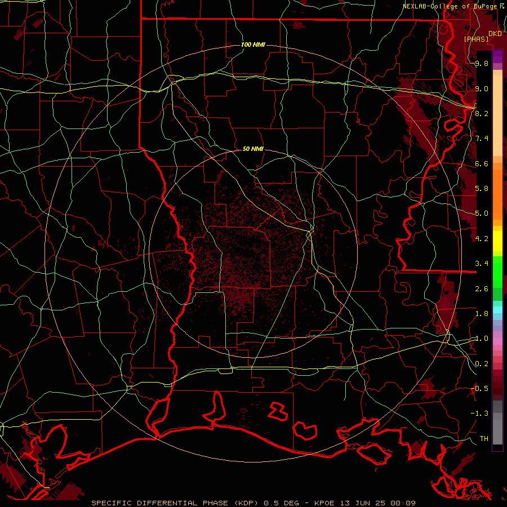This screenshot has height=507, width=507.
Task: Click the "50 NMI" range ring label
Action: (x=253, y=149)
